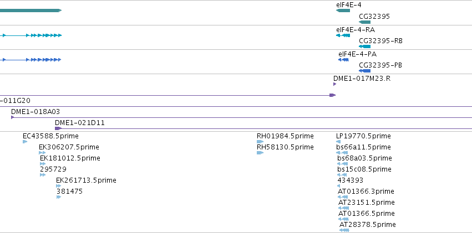Select the AT01366.3prime EST glyph
This screenshot has height=233, width=472.
(343, 197)
